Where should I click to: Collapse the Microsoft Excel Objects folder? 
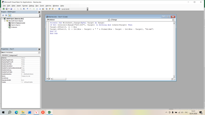[5, 21]
